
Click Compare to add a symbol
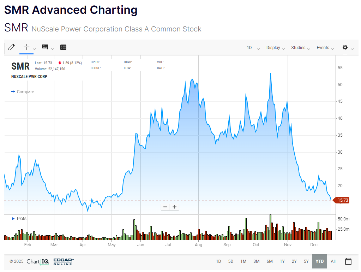pos(24,92)
